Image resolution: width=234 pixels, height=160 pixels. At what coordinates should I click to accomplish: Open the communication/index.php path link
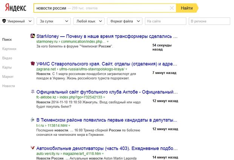click(83, 42)
